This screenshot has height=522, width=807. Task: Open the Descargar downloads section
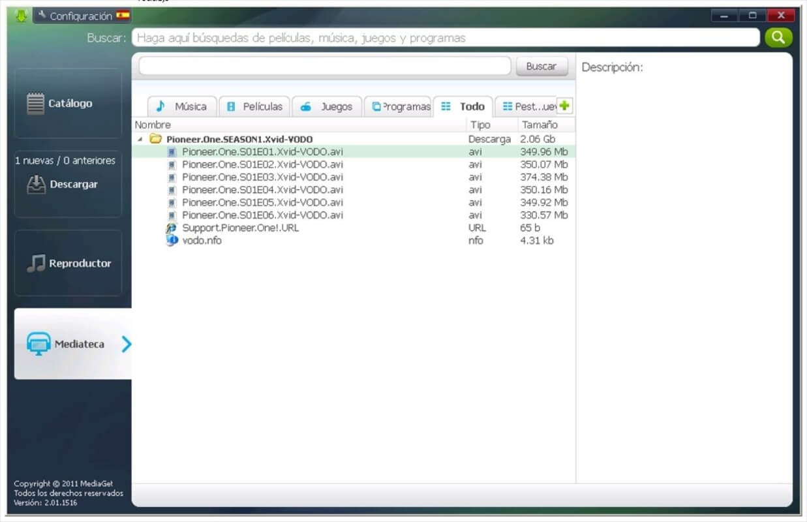[x=68, y=185]
